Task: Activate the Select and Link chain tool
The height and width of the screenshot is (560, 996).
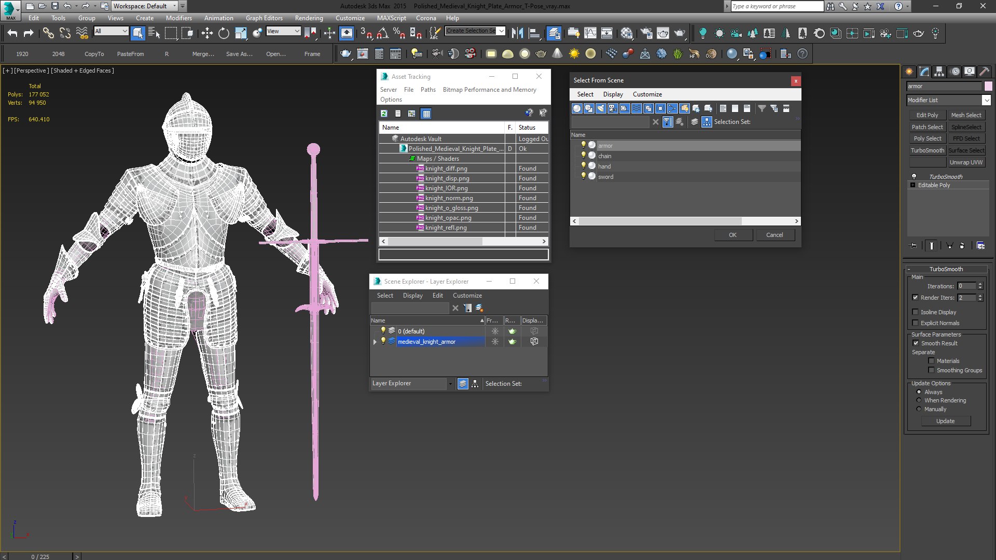Action: coord(48,33)
